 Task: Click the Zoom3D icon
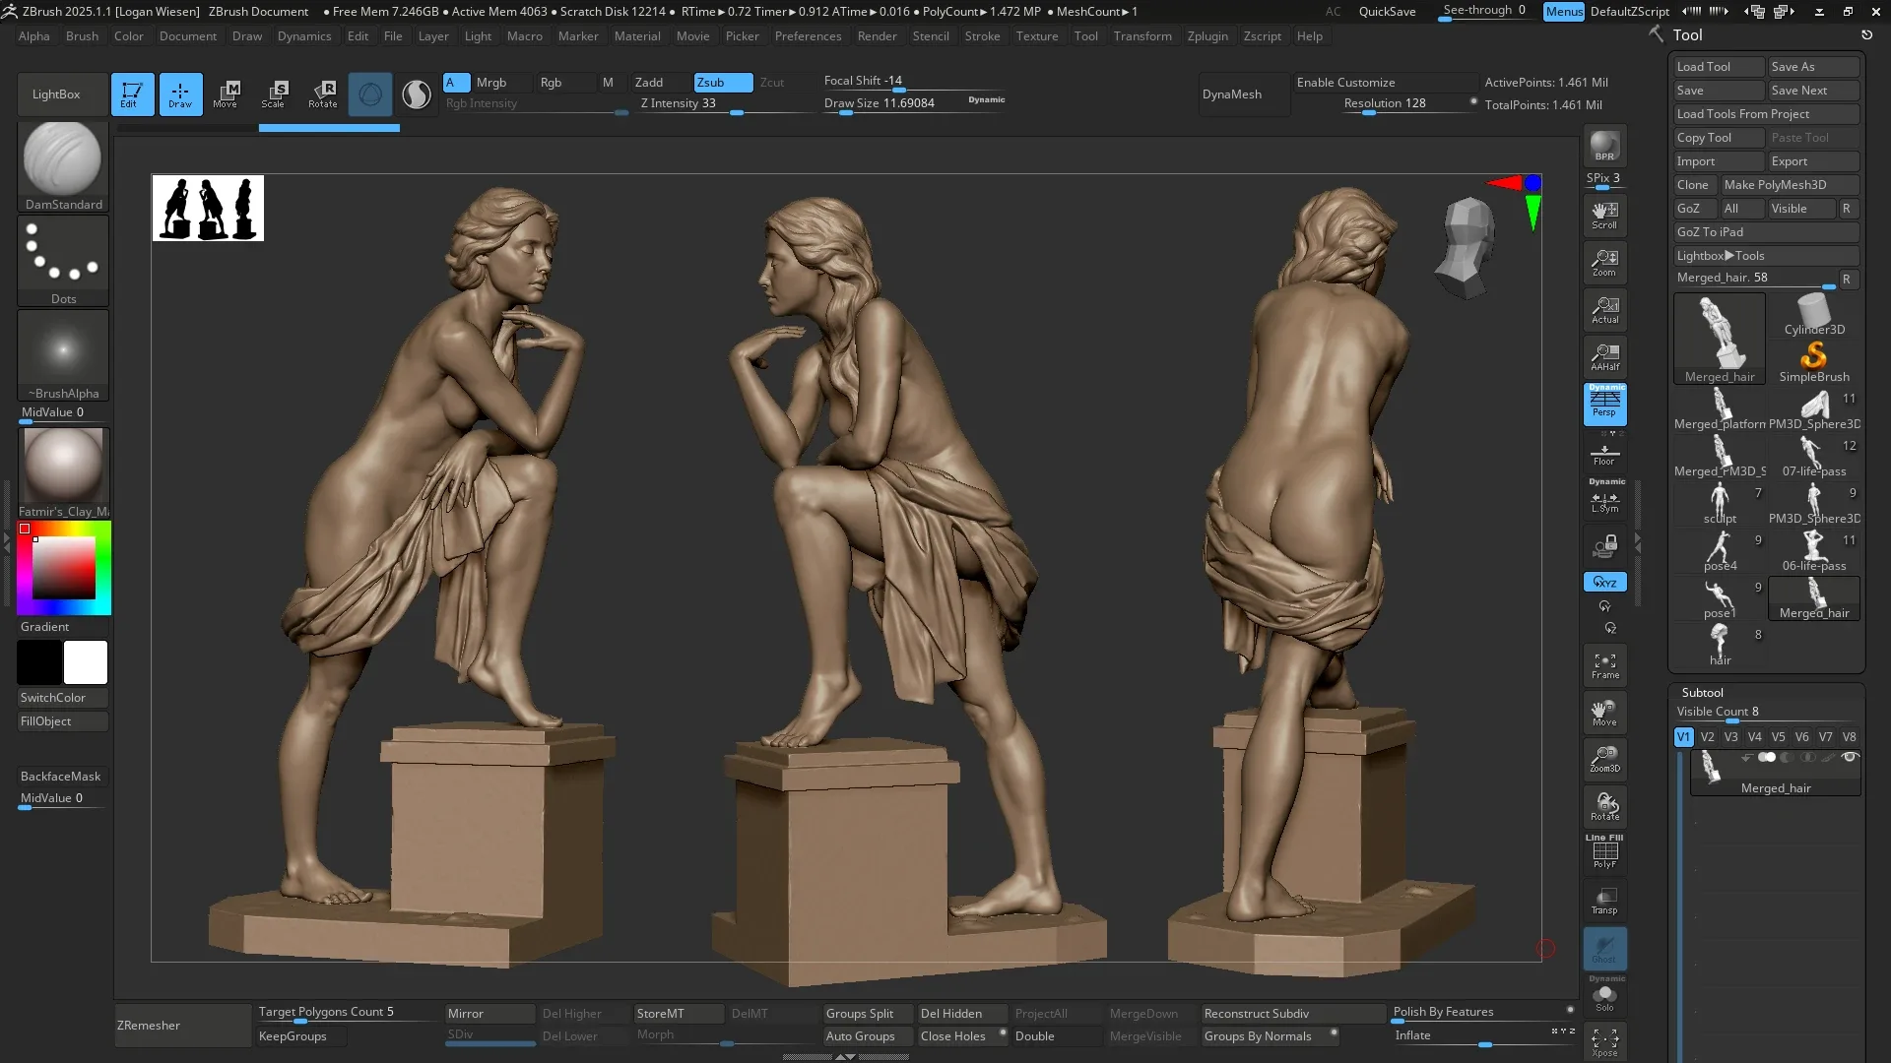pos(1604,760)
